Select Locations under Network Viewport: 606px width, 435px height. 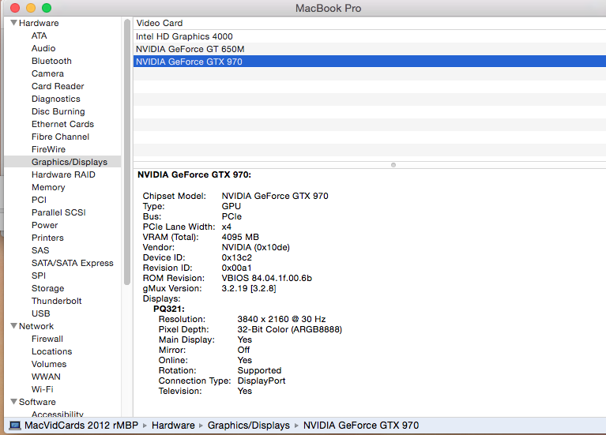pos(52,351)
